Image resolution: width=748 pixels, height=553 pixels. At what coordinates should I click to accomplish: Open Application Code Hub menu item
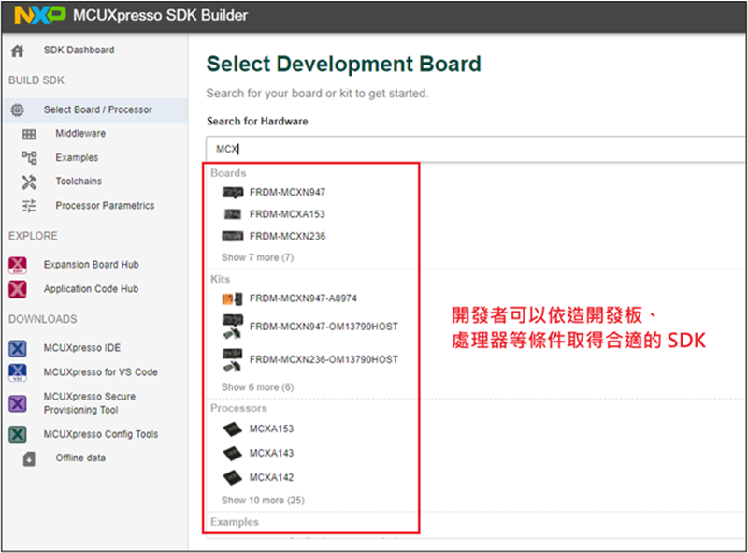point(91,289)
